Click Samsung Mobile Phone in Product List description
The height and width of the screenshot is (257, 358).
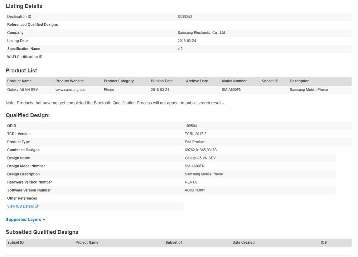[309, 90]
